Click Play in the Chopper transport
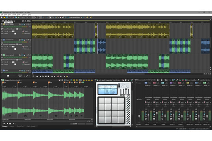 click(x=7, y=123)
